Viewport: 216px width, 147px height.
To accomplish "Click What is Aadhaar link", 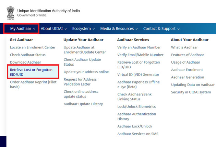I will point(184,47).
